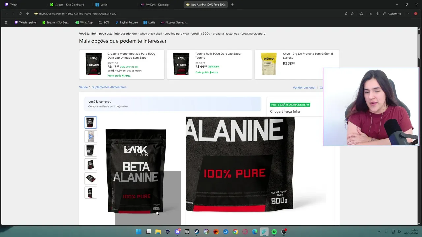Screen dimensions: 422x237
Task: Launch Discord from the taskbar
Action: (177, 232)
